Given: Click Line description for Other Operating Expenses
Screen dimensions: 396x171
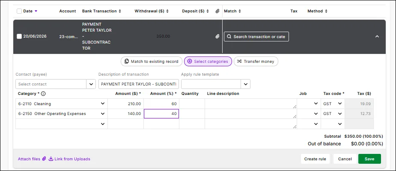Looking at the screenshot, I should coord(251,114).
